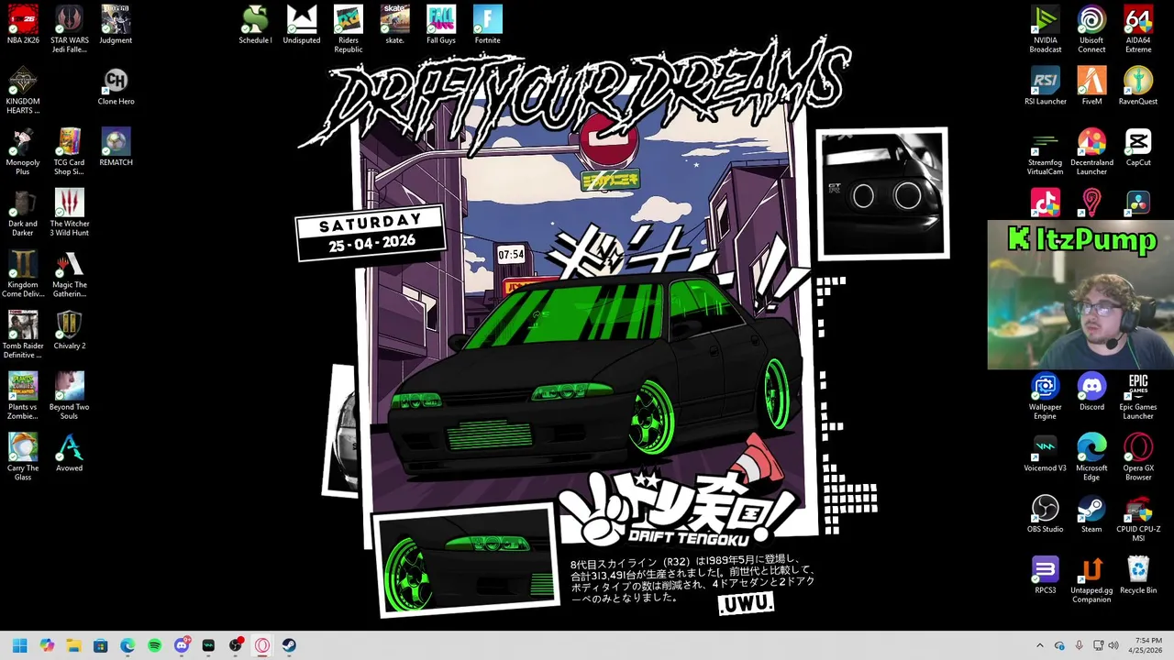This screenshot has height=660, width=1174.
Task: Open the Windows Start menu
Action: point(20,645)
